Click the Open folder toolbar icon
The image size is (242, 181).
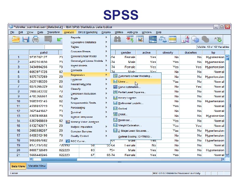point(16,39)
